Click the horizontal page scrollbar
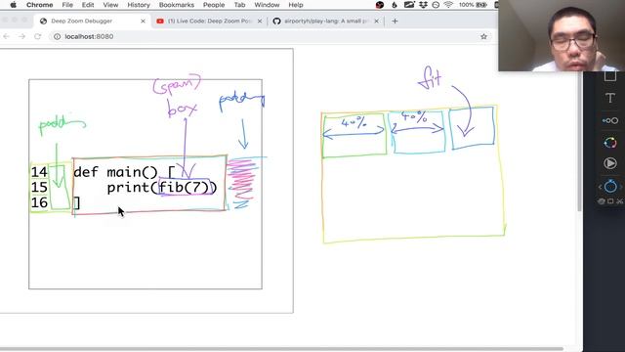 click(281, 349)
